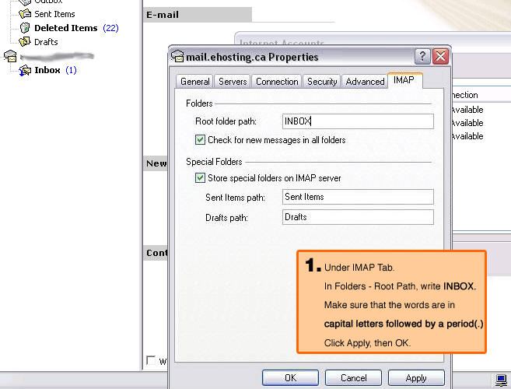Select the IMAP tab
Screen dimensions: 511x389
point(404,80)
